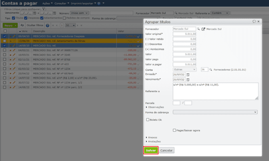Open filter funnel configuration icon

coord(44,9)
